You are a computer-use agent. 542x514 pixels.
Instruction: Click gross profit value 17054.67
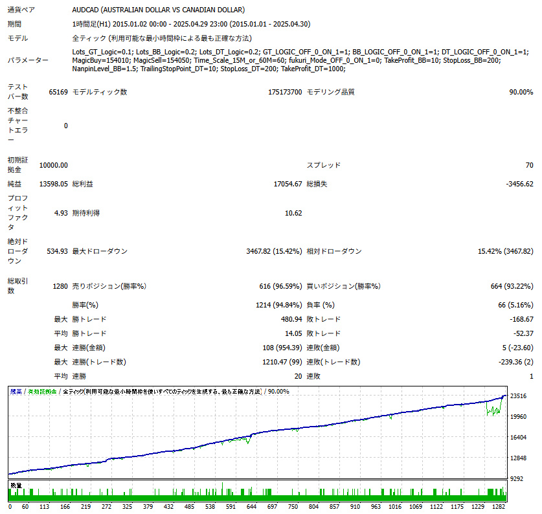[288, 184]
